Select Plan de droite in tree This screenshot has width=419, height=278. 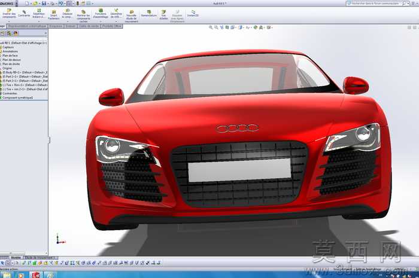[11, 65]
